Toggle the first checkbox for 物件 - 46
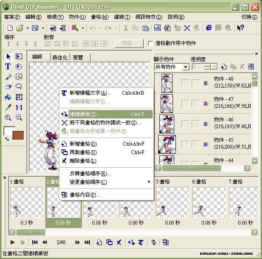Viewport: 262px width, 259px height. (185, 124)
